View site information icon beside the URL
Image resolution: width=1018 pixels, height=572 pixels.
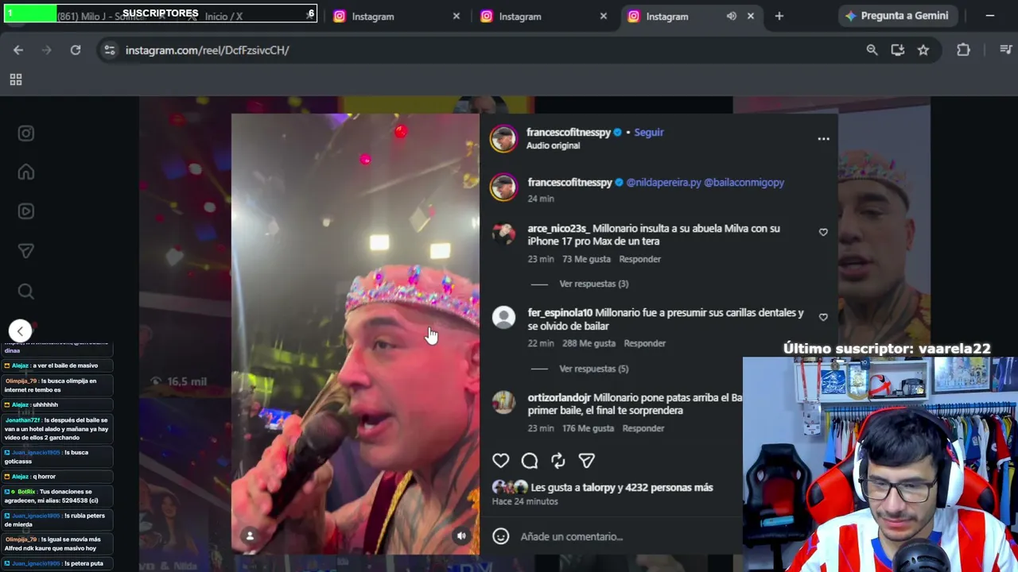click(x=110, y=50)
